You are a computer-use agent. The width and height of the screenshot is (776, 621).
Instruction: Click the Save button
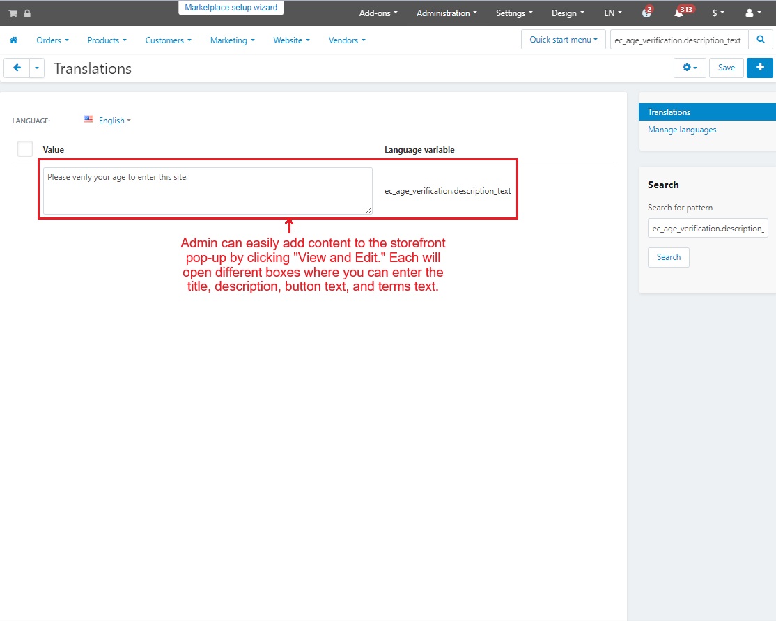pos(727,68)
